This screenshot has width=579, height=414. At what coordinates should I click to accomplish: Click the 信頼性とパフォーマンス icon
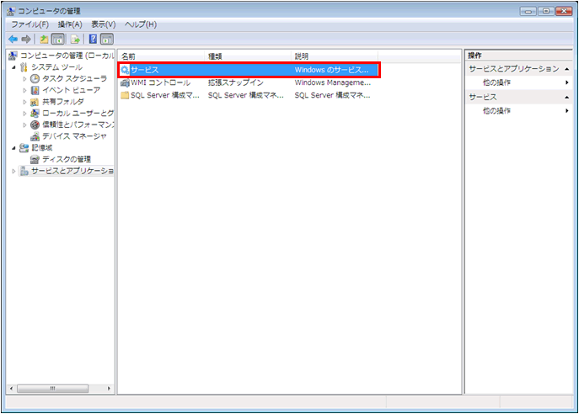coord(35,125)
